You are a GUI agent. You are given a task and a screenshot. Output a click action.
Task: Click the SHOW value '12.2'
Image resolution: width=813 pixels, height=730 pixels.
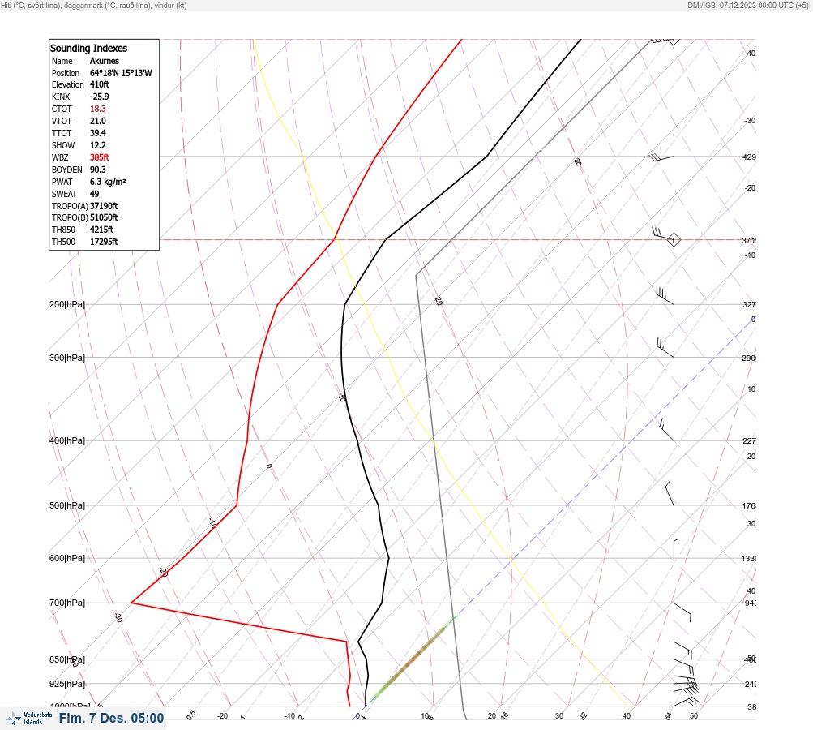point(98,145)
